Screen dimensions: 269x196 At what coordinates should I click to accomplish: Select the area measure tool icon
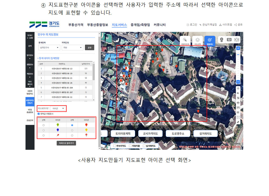point(238,98)
